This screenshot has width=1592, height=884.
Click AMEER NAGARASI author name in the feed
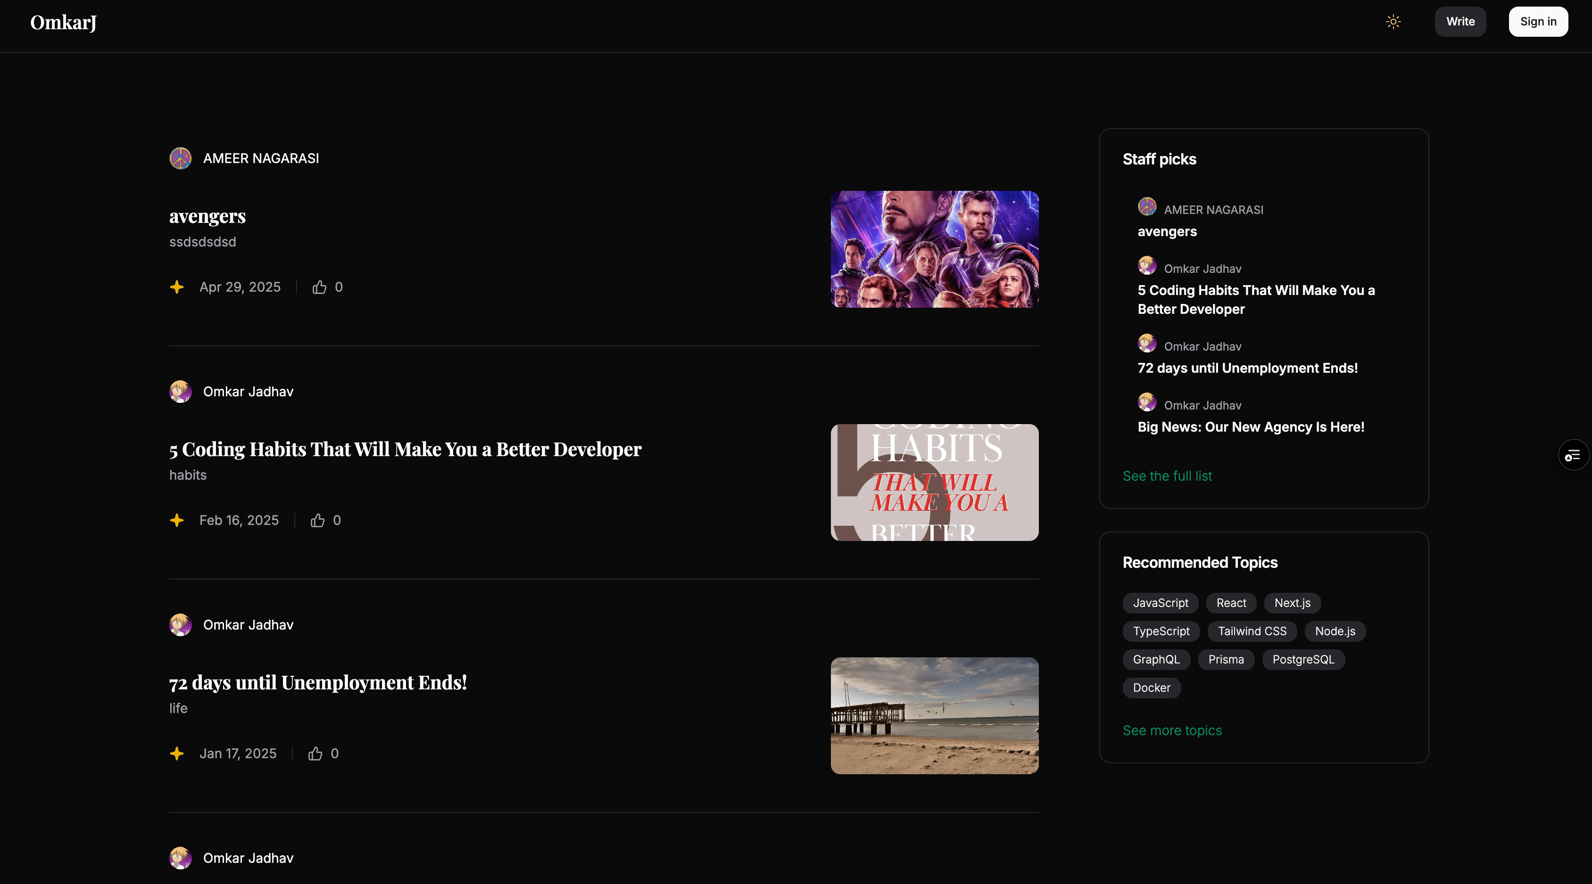pyautogui.click(x=261, y=158)
